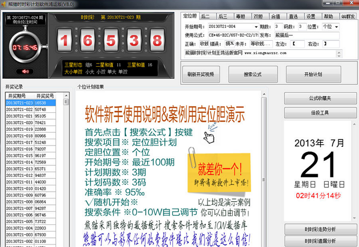The width and height of the screenshot is (359, 247).
Task: Click the yellow 就差你一个 sticky note
Action: point(219,173)
